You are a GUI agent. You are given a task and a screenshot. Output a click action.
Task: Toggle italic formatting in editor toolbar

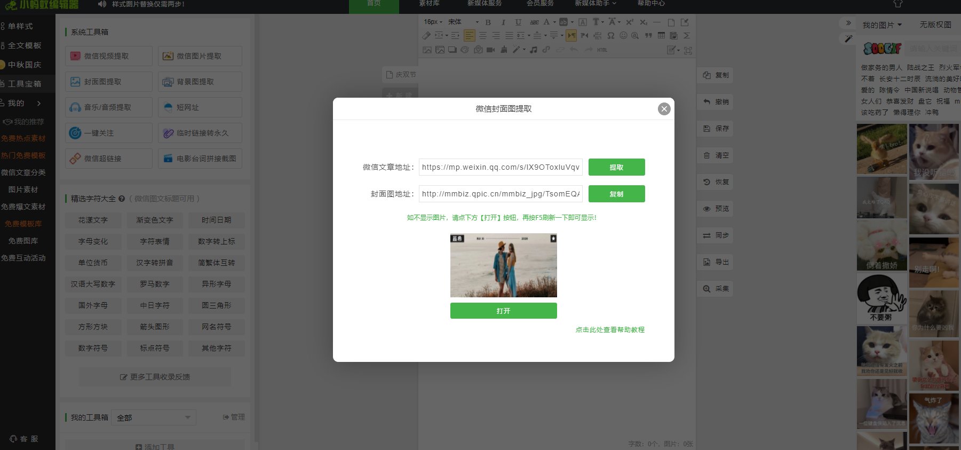click(503, 22)
